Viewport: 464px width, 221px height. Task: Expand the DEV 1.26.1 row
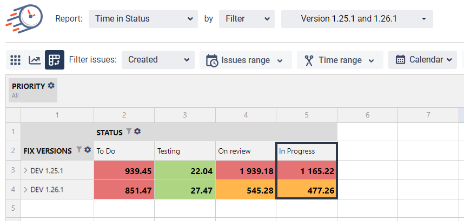[x=25, y=190]
